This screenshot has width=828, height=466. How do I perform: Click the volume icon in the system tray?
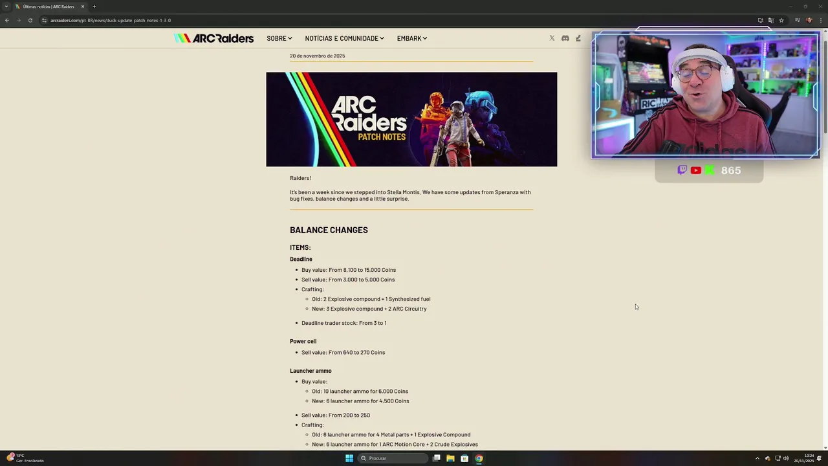[786, 458]
